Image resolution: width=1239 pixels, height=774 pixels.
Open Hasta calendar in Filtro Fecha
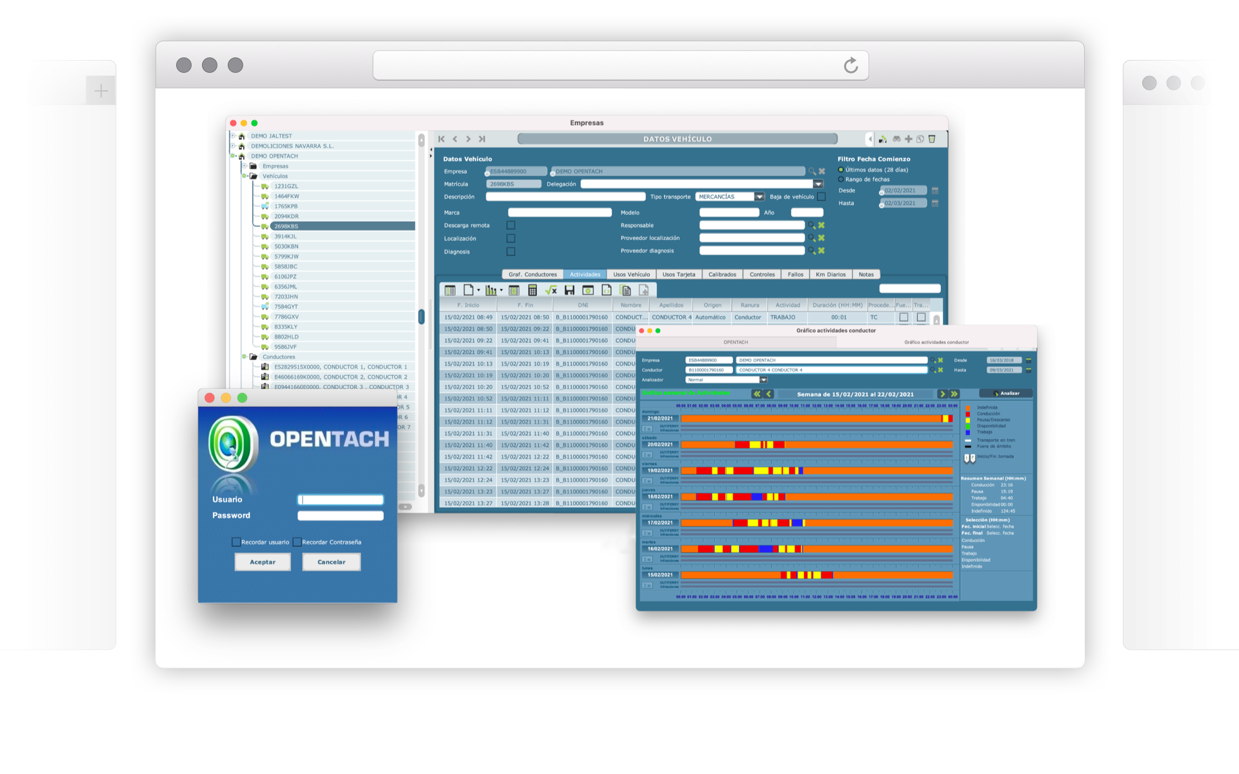click(x=935, y=203)
